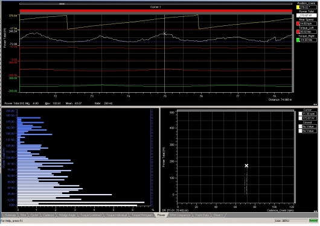Click the second Closest No Value field

tap(309, 131)
